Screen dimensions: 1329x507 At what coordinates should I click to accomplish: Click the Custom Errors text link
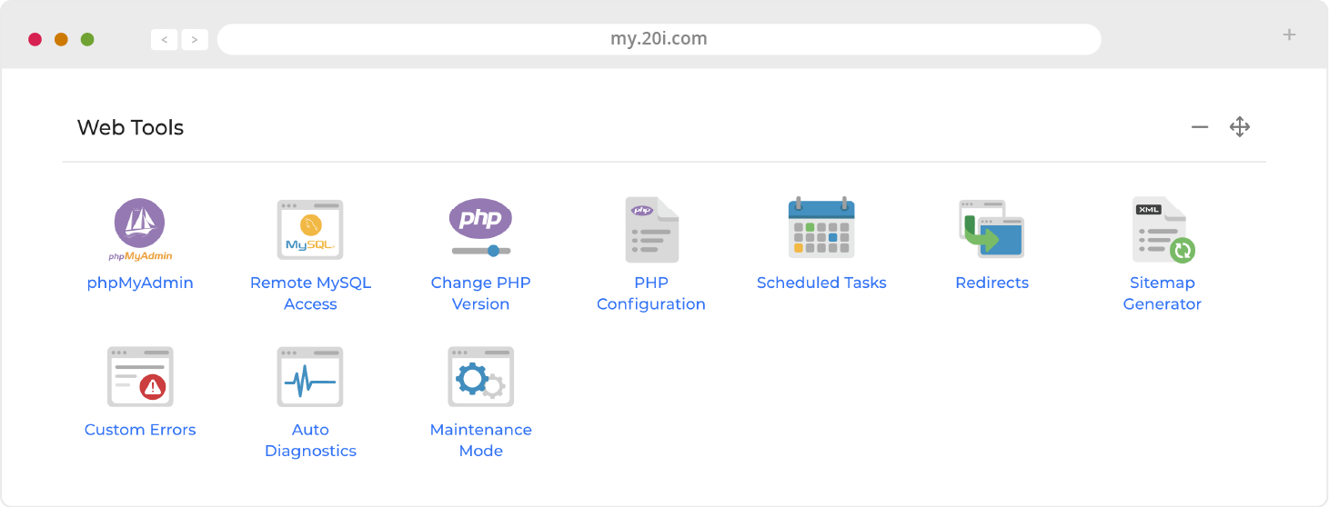(140, 430)
